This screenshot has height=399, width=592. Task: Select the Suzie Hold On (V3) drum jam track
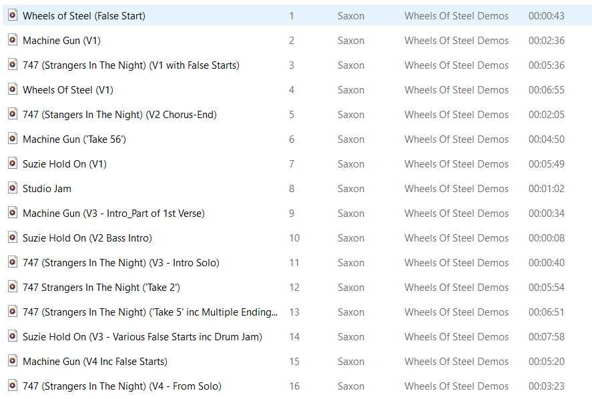pos(142,337)
